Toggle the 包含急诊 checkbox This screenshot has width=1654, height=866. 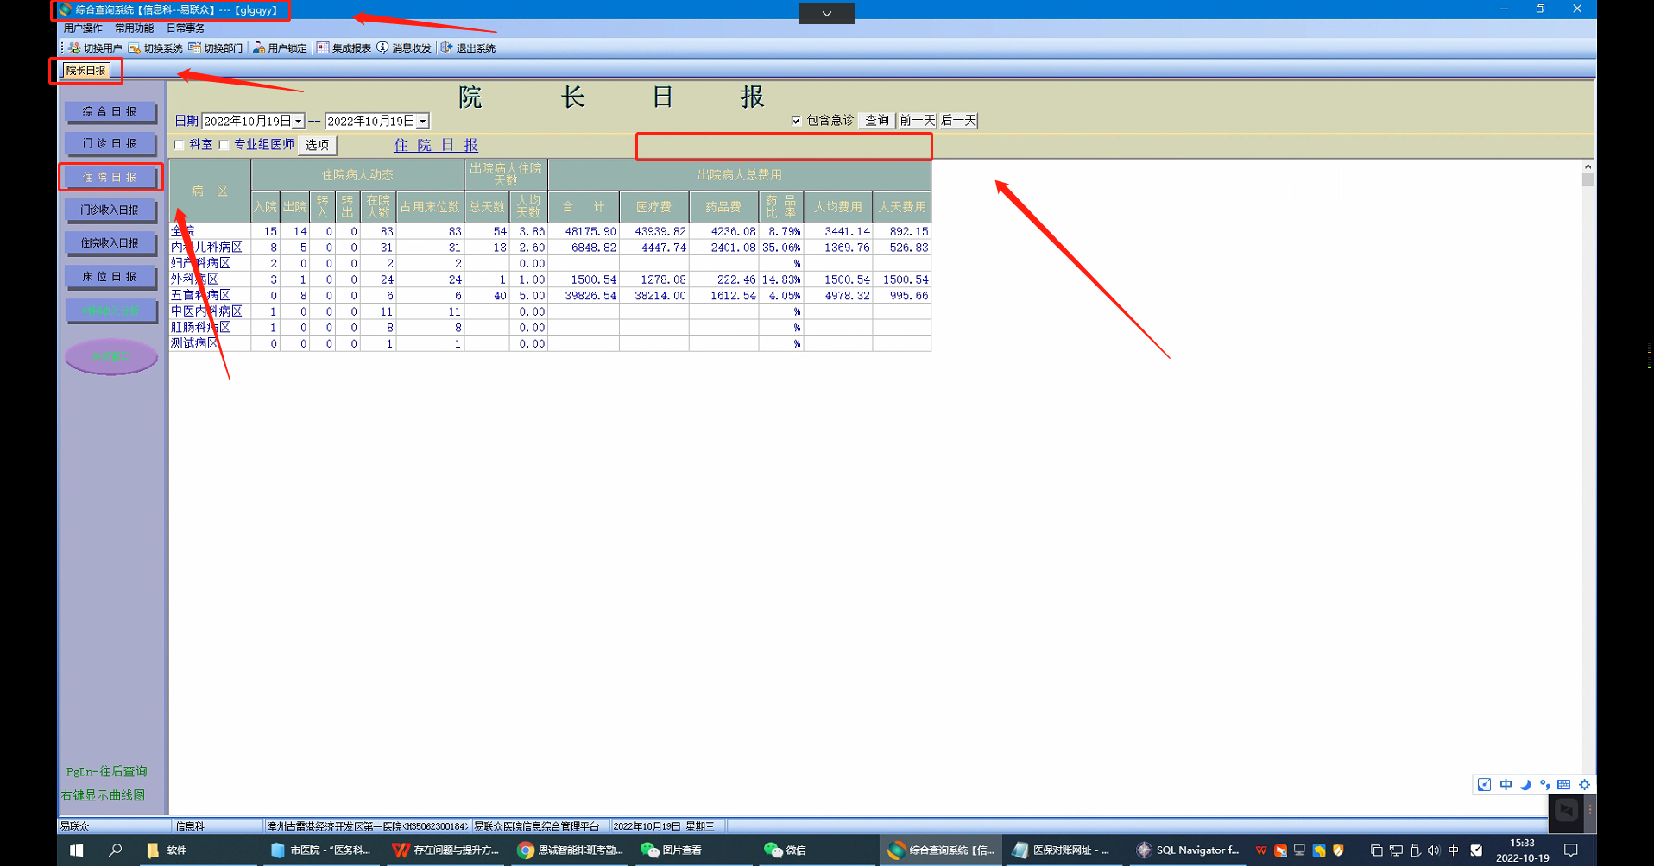point(796,121)
